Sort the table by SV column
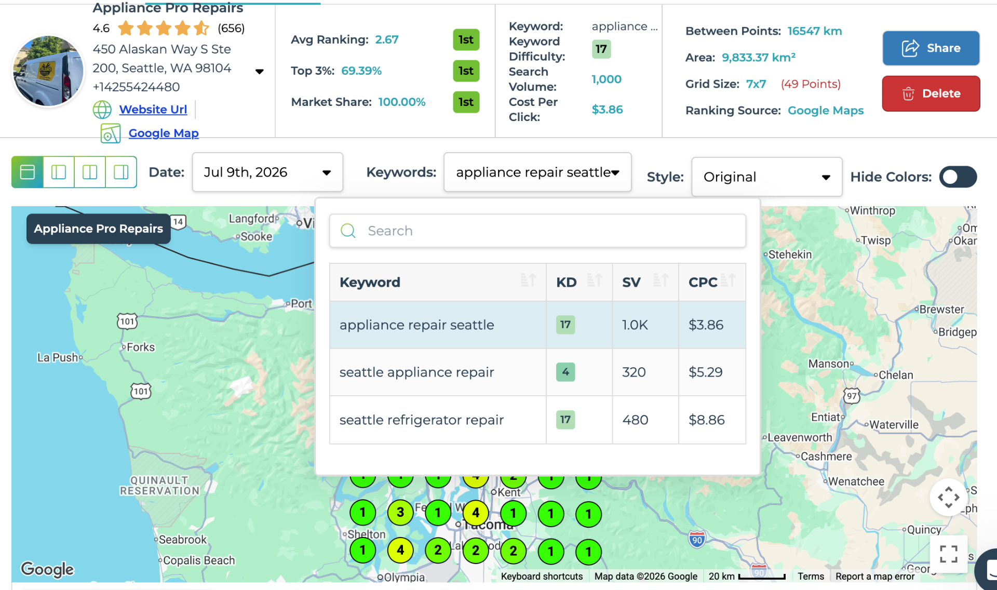The width and height of the screenshot is (997, 590). click(x=661, y=281)
